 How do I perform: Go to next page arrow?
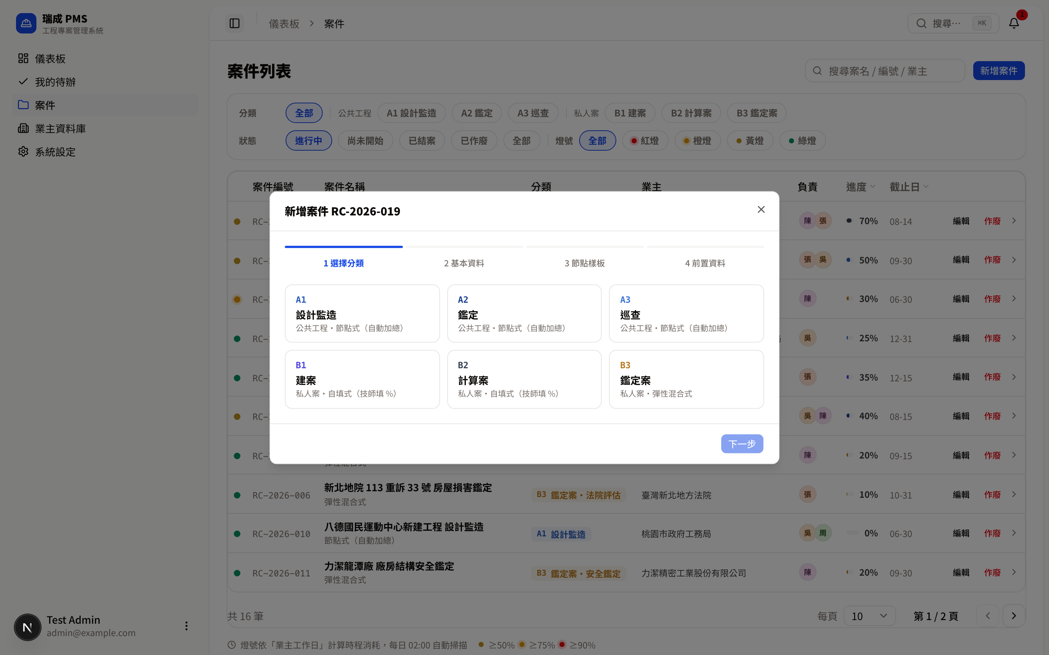tap(1013, 616)
